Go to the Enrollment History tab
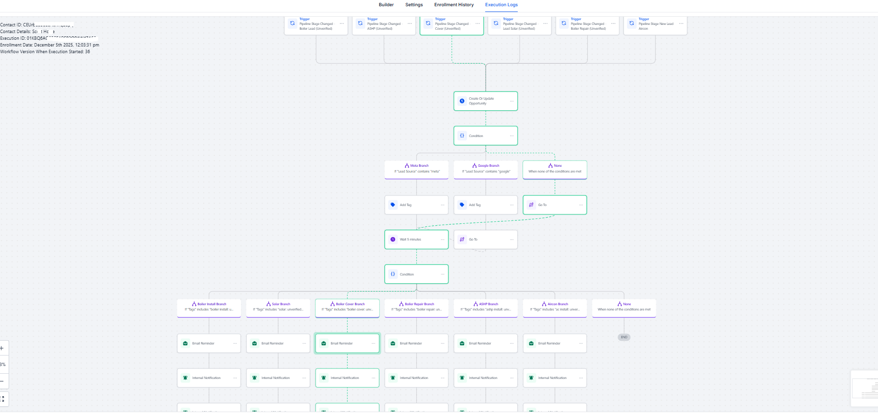 tap(454, 5)
